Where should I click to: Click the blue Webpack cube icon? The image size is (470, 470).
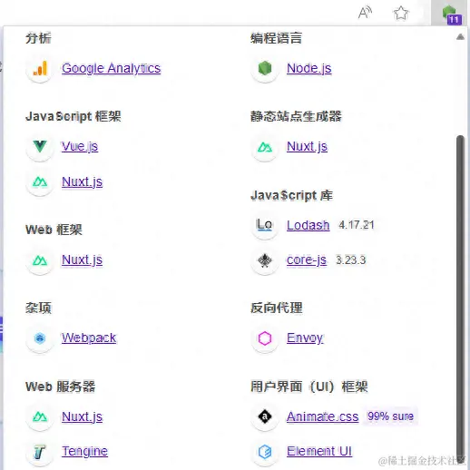point(40,338)
